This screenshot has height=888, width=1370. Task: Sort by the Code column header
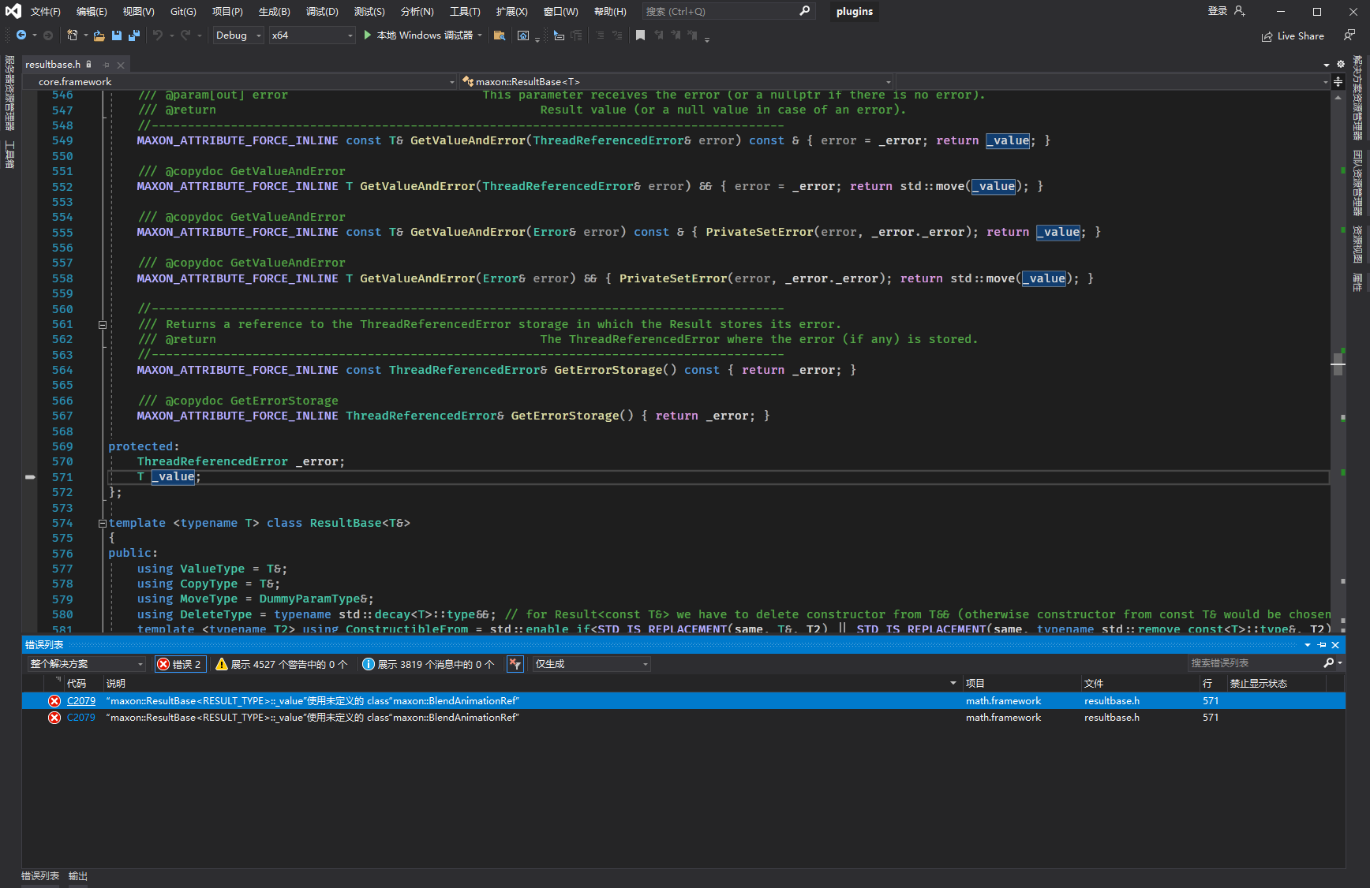83,684
